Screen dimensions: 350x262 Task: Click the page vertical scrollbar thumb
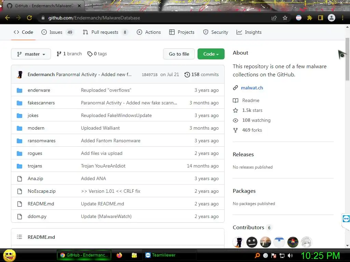(x=347, y=59)
